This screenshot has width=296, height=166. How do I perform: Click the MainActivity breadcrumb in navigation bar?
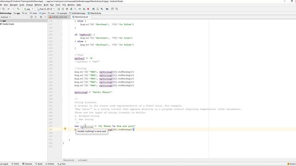pos(94,13)
